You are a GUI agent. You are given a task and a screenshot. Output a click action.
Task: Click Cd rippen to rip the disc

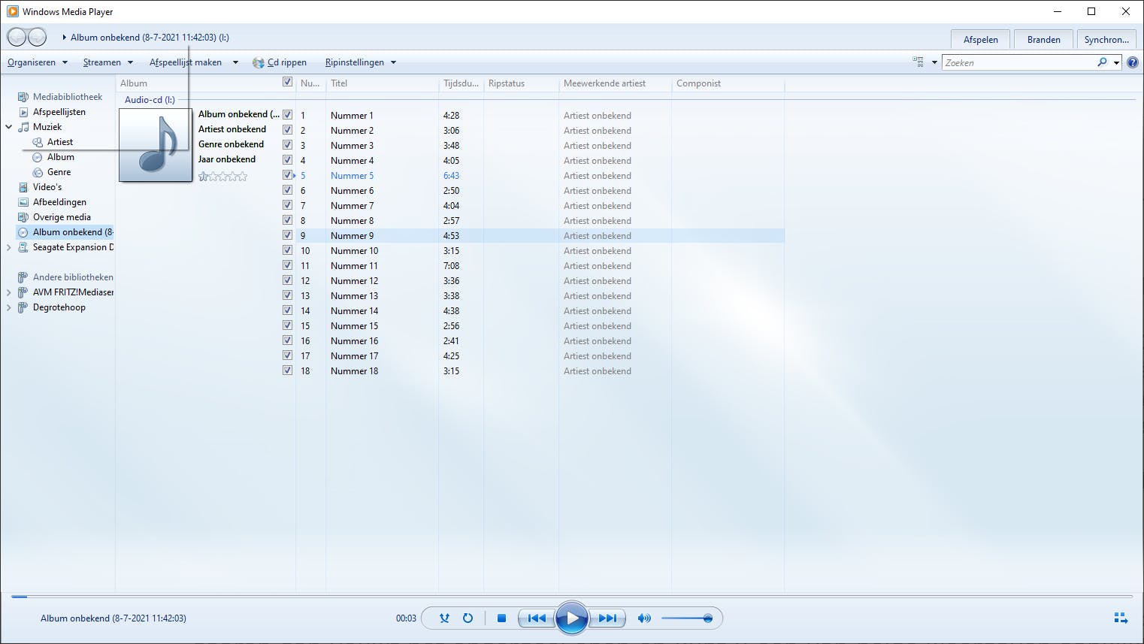coord(280,62)
